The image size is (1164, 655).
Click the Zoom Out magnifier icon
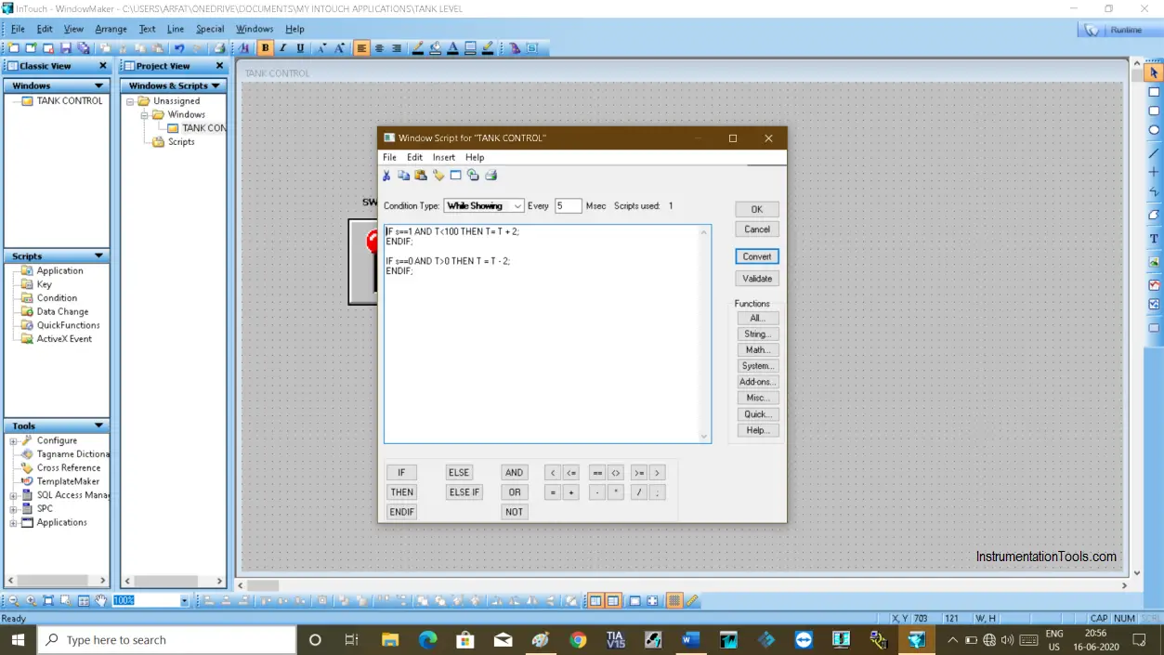(14, 601)
